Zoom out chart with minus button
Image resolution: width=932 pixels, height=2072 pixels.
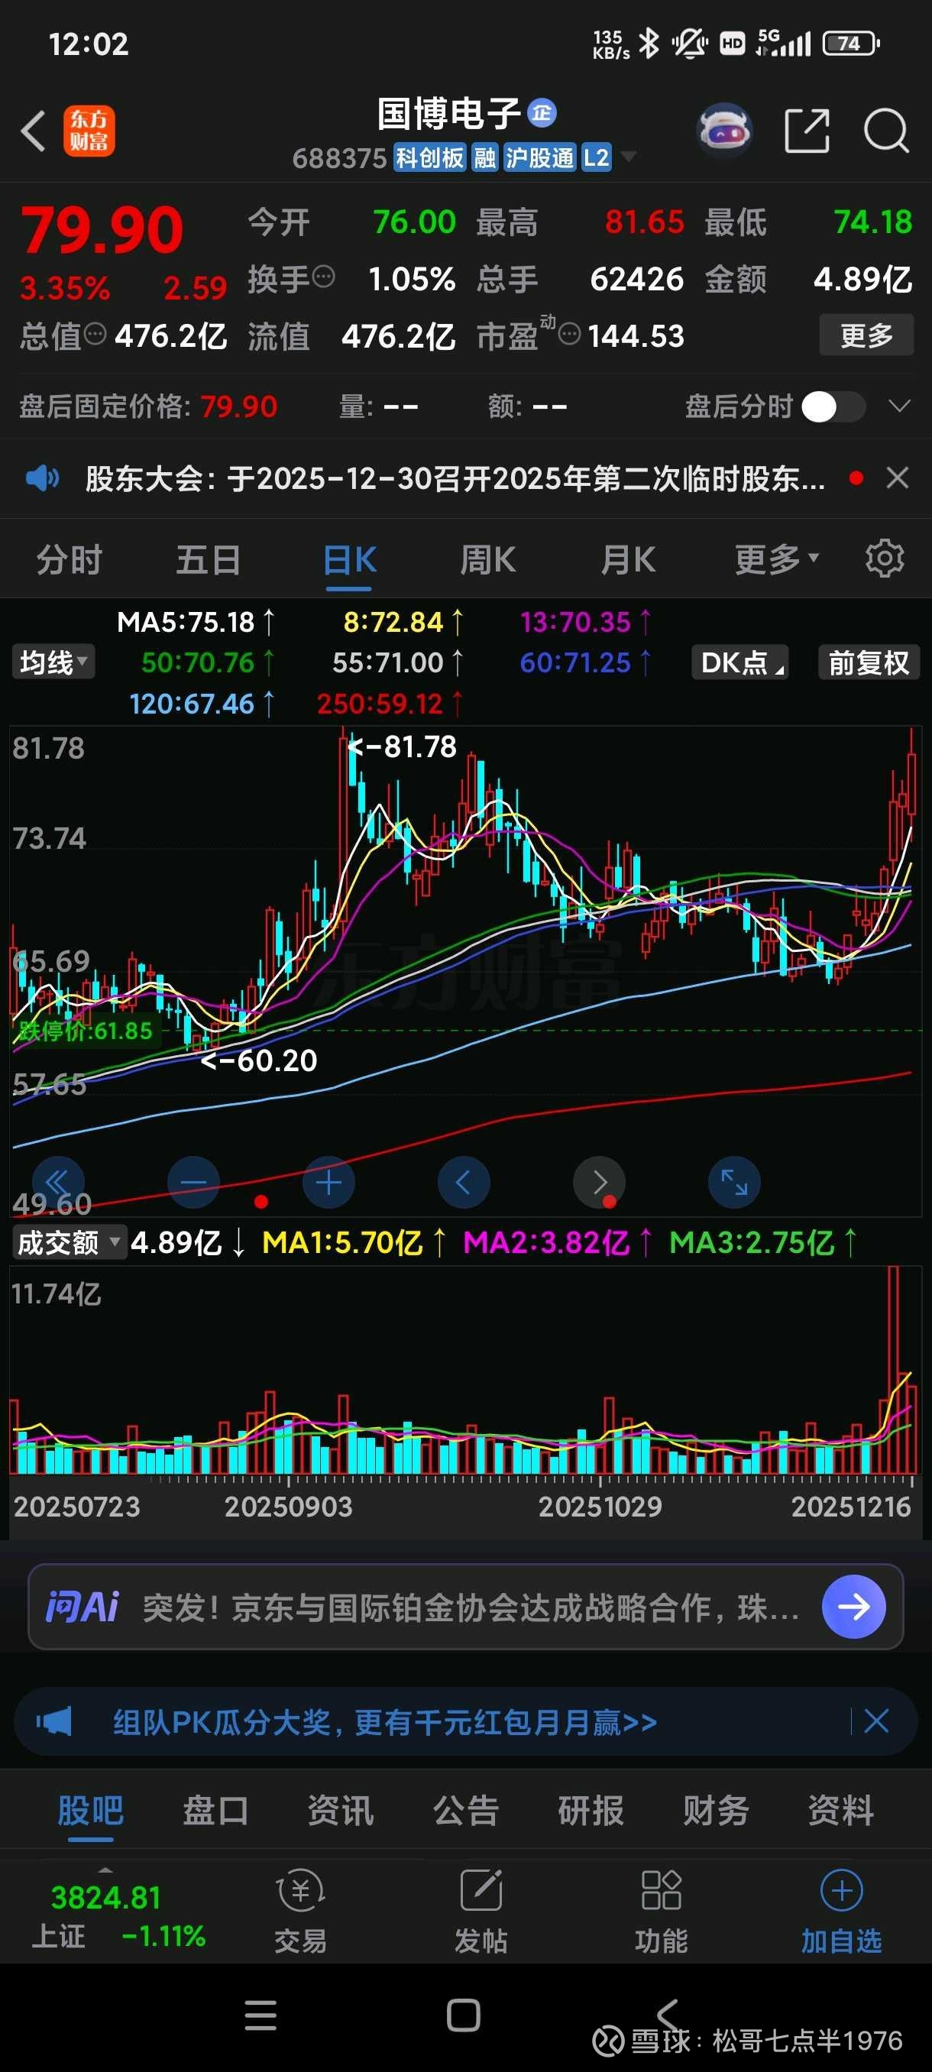[194, 1183]
